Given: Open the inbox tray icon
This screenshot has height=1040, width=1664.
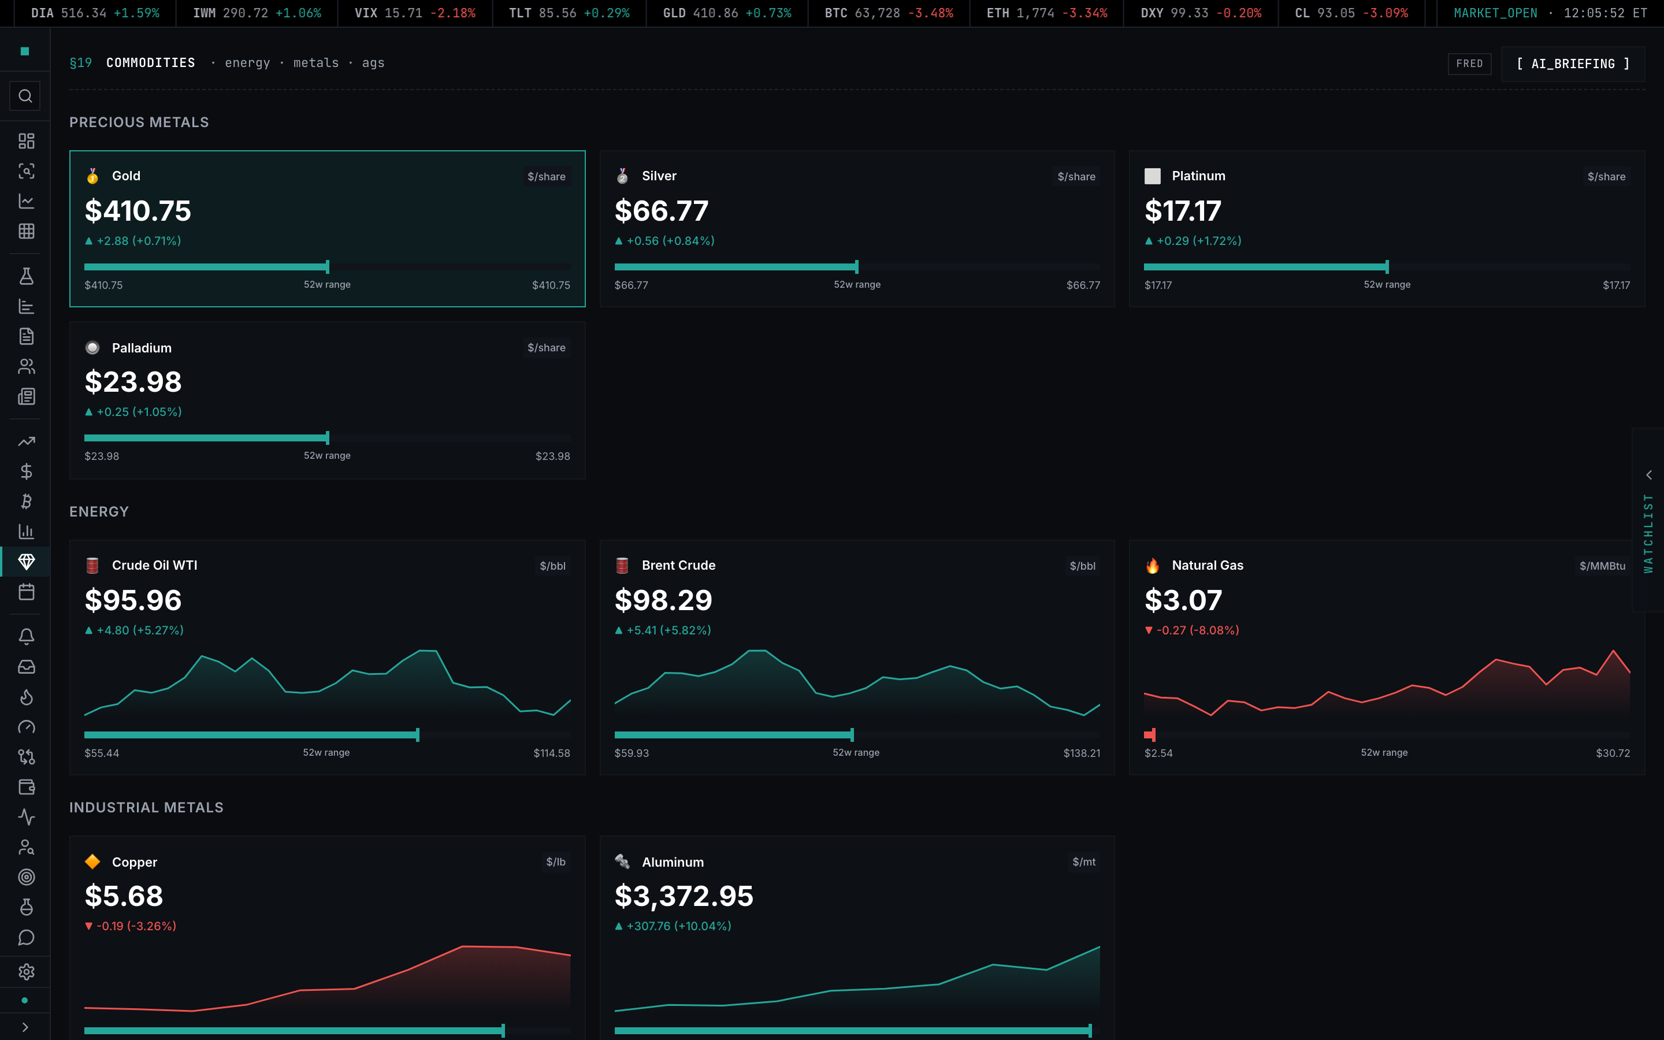Looking at the screenshot, I should pos(26,667).
